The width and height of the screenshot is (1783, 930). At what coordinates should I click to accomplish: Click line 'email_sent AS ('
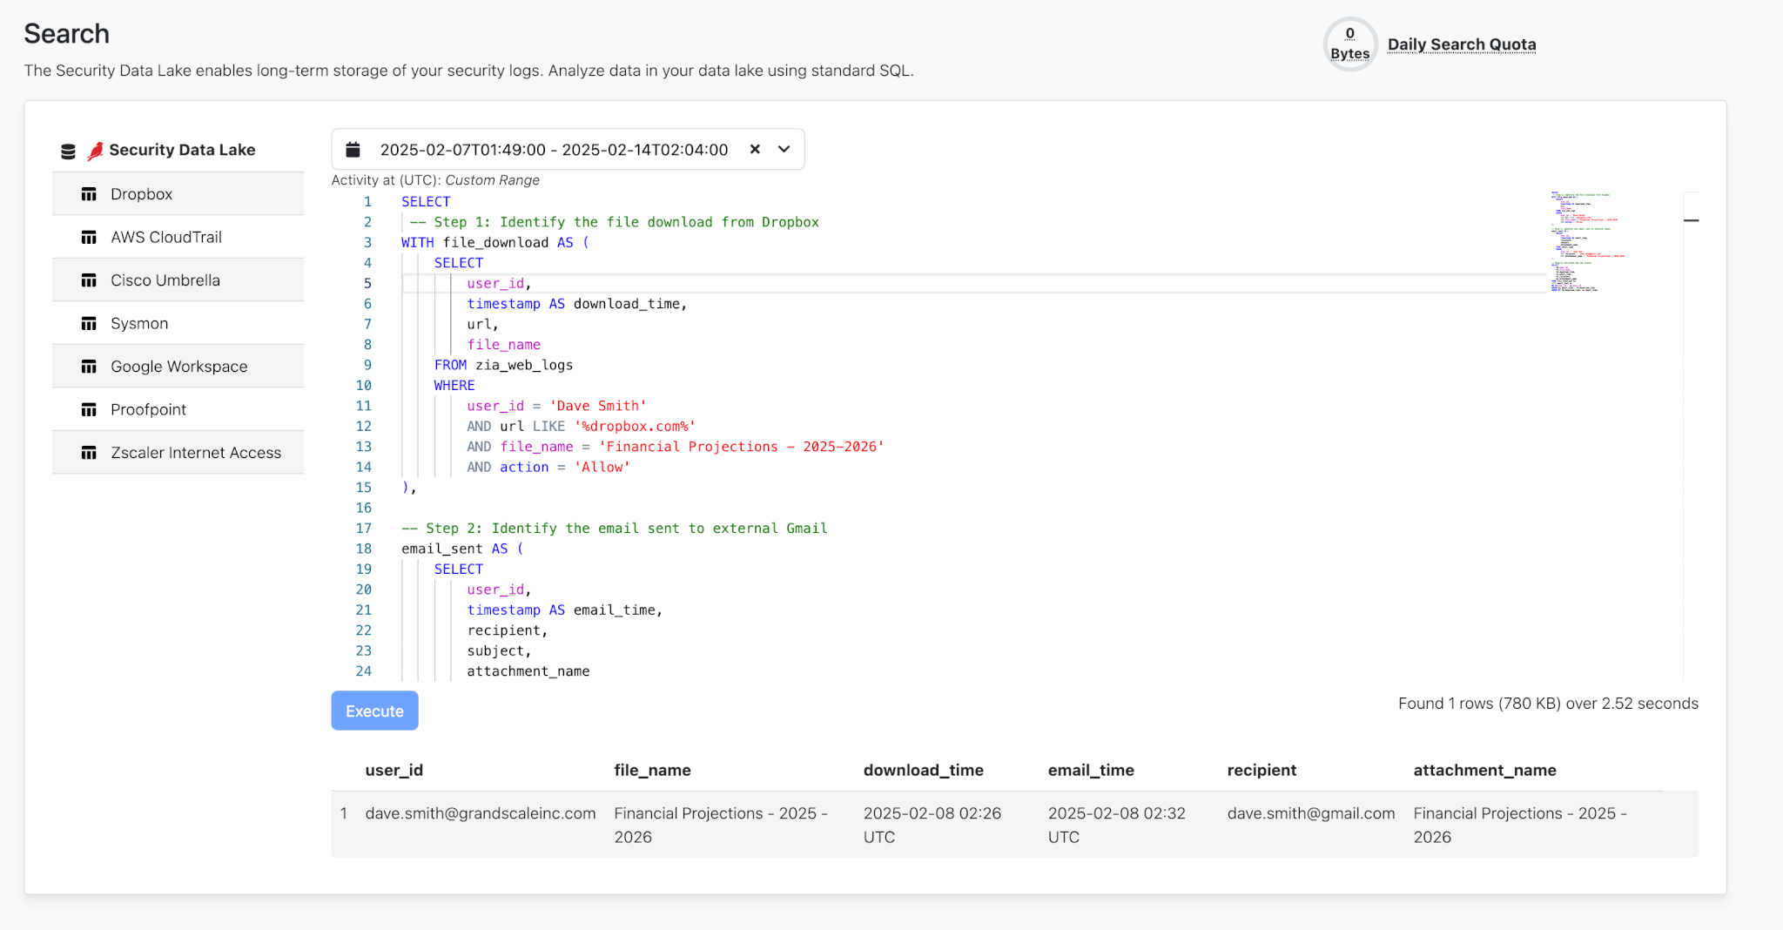(462, 549)
